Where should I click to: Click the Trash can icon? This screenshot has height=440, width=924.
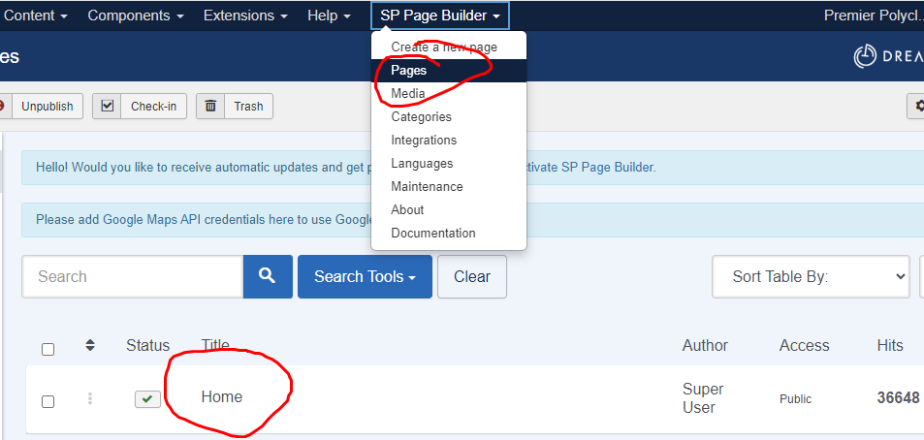pyautogui.click(x=210, y=106)
